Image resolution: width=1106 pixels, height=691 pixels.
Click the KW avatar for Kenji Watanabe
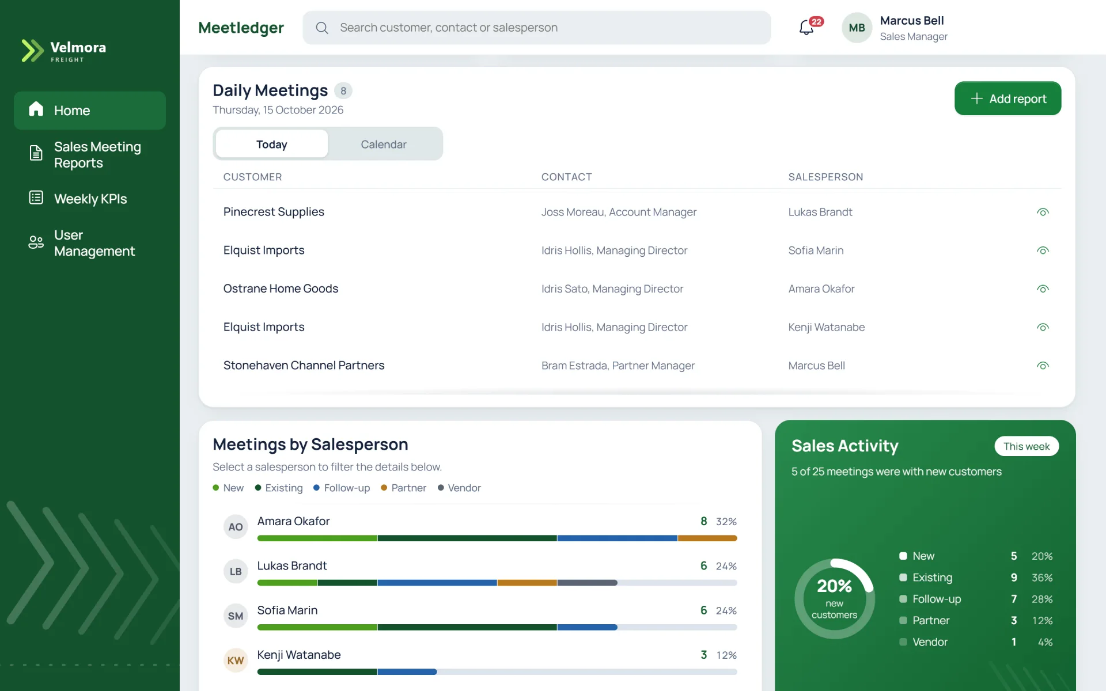pyautogui.click(x=236, y=660)
